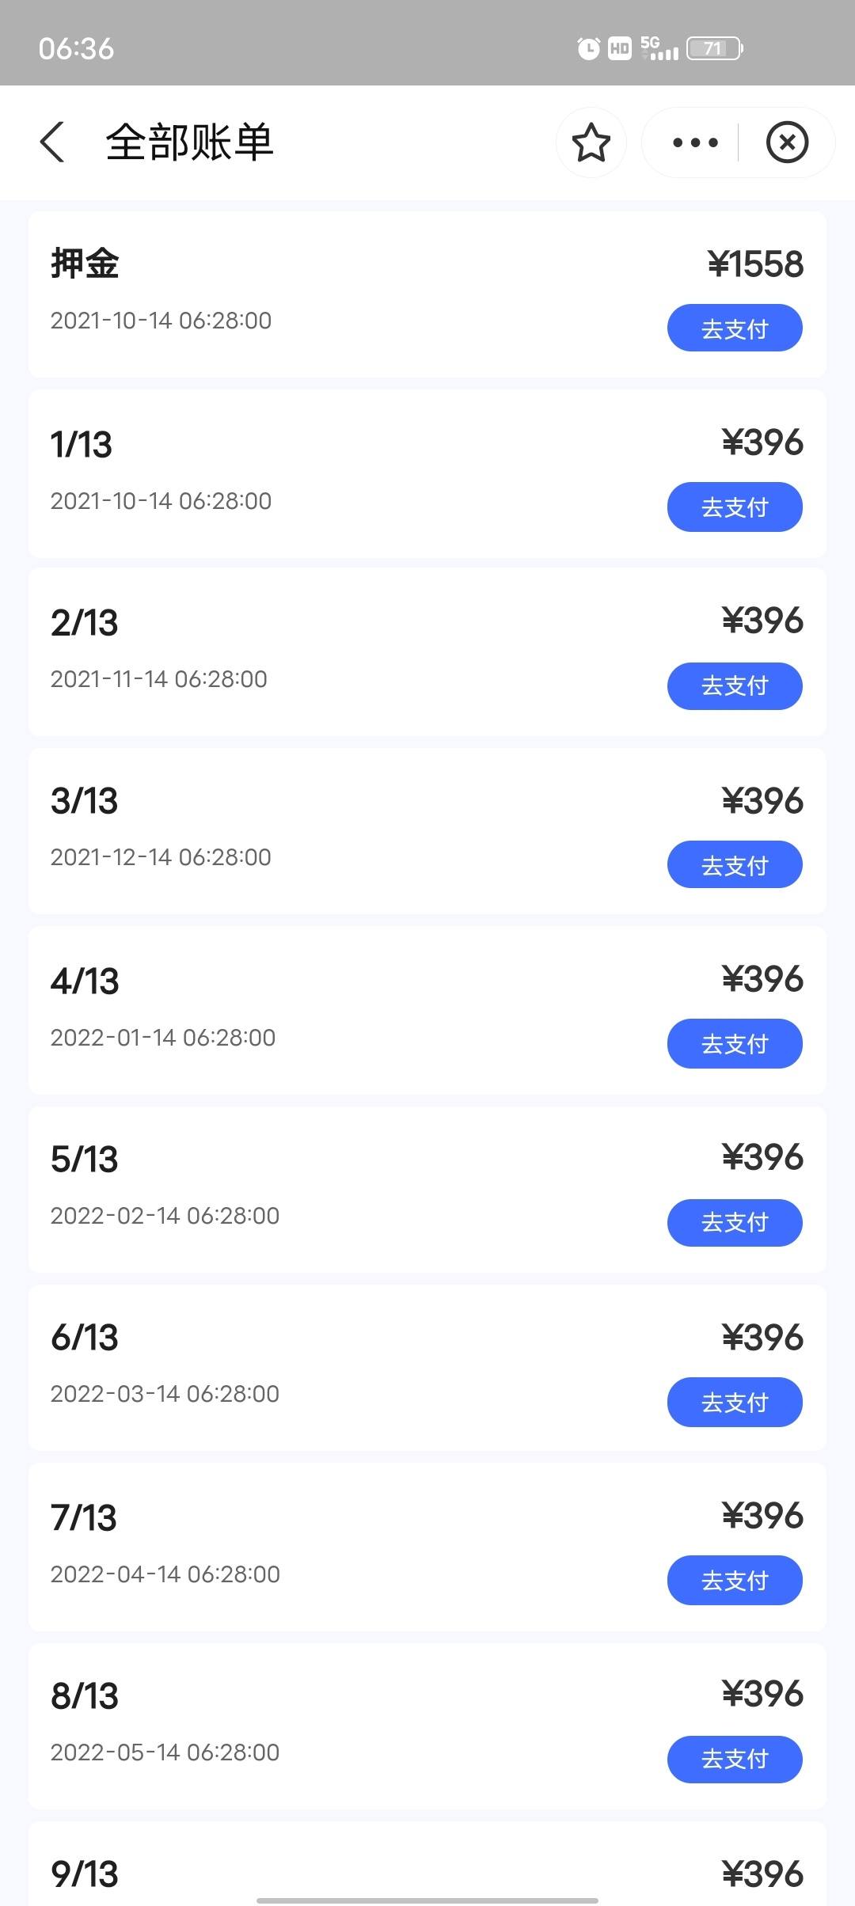This screenshot has width=855, height=1906.
Task: Pay the 押金 deposit of ¥1558
Action: pos(735,328)
